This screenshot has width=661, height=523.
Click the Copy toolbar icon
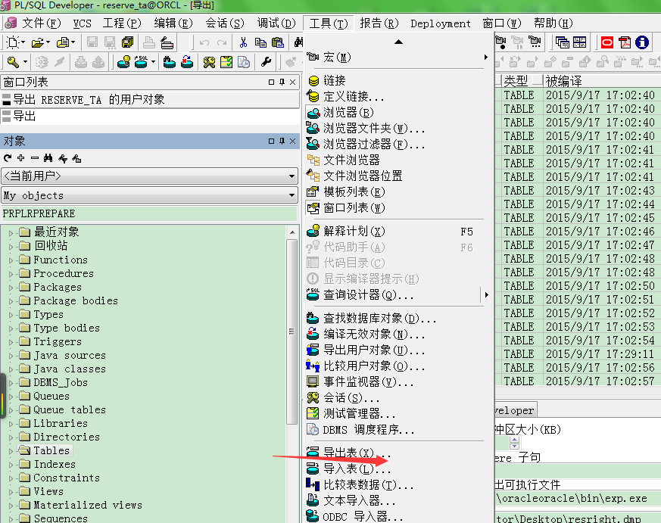point(260,42)
